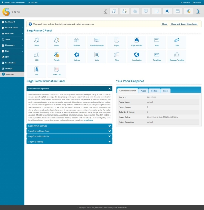Open the Page Modules icon in CPanel
Screen dimensions: 204x210
[x=137, y=42]
